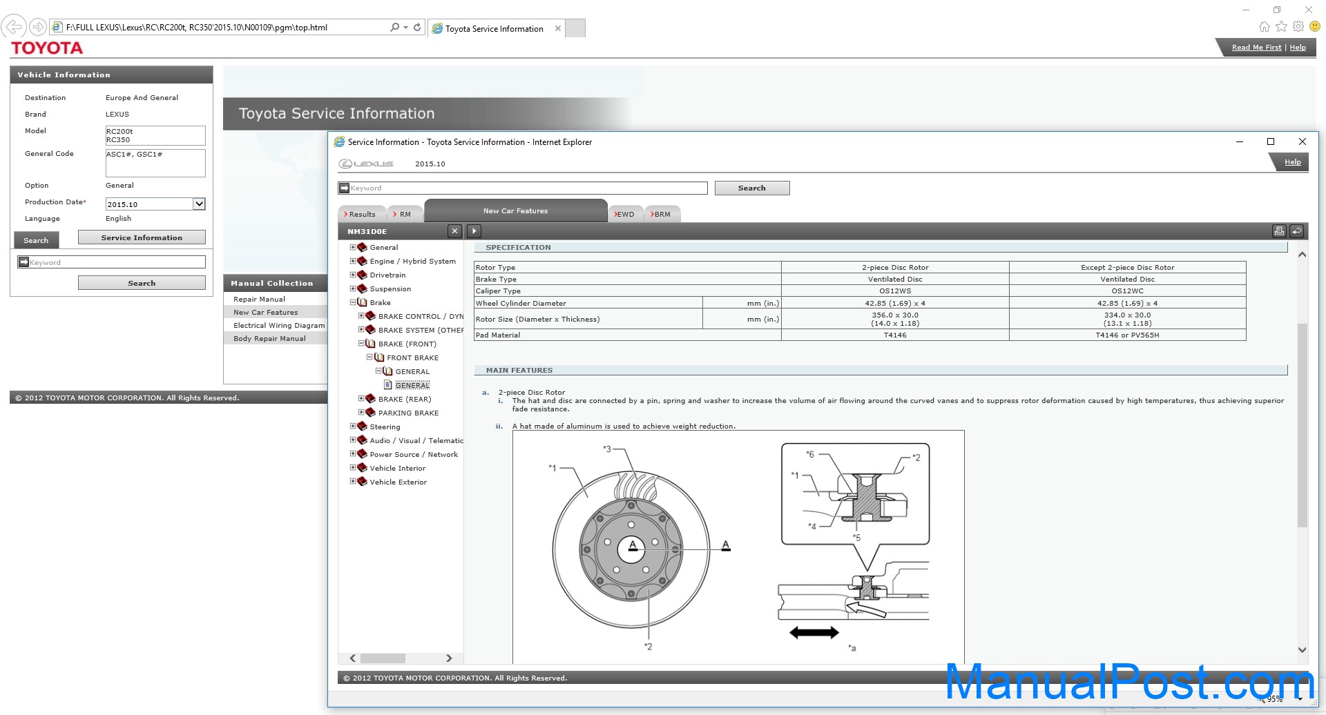Switch to the BRM tab
This screenshot has width=1326, height=715.
click(x=662, y=214)
